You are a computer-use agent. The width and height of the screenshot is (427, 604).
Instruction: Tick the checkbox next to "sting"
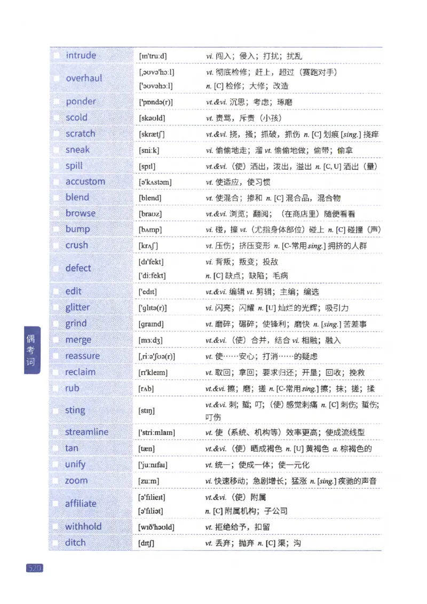[57, 410]
